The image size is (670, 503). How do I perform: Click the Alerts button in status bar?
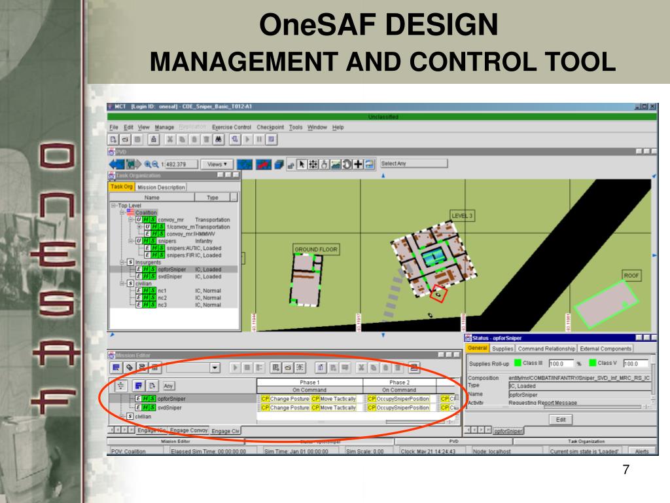[x=642, y=451]
